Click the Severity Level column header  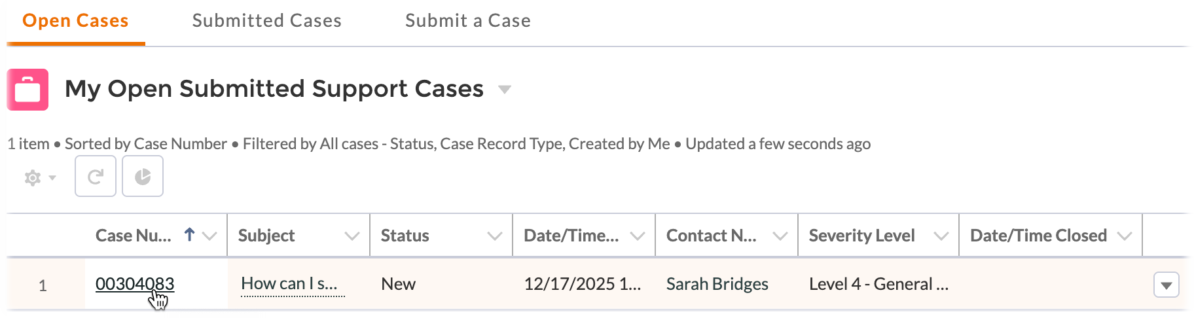click(861, 236)
